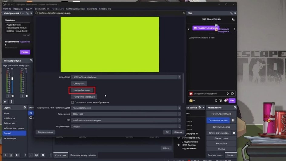Click the properties dialog vertical scrollbar
This screenshot has height=161, width=286.
pyautogui.click(x=183, y=88)
